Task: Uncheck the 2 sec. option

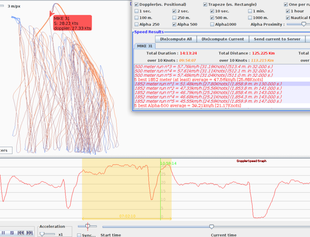Action: [174, 11]
